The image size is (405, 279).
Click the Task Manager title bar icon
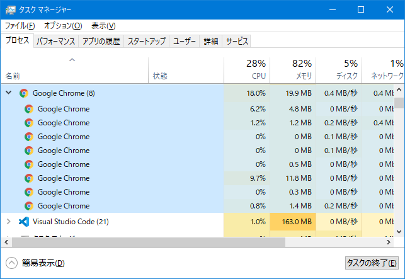[x=10, y=10]
